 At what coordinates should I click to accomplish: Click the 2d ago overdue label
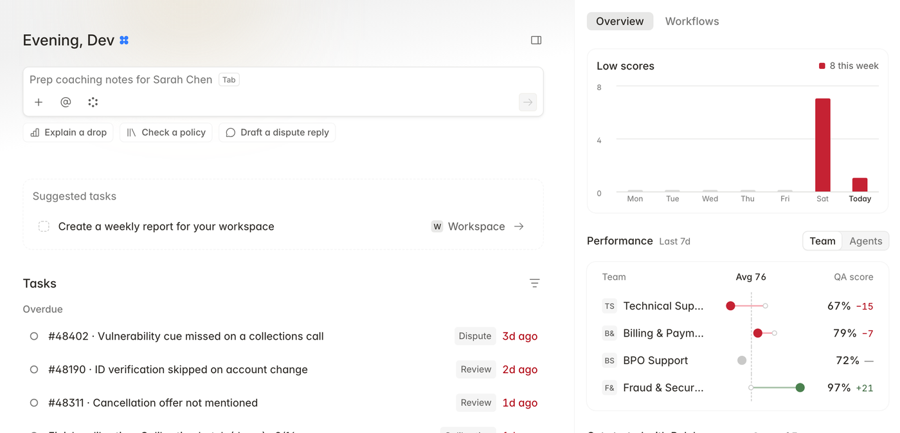coord(519,369)
